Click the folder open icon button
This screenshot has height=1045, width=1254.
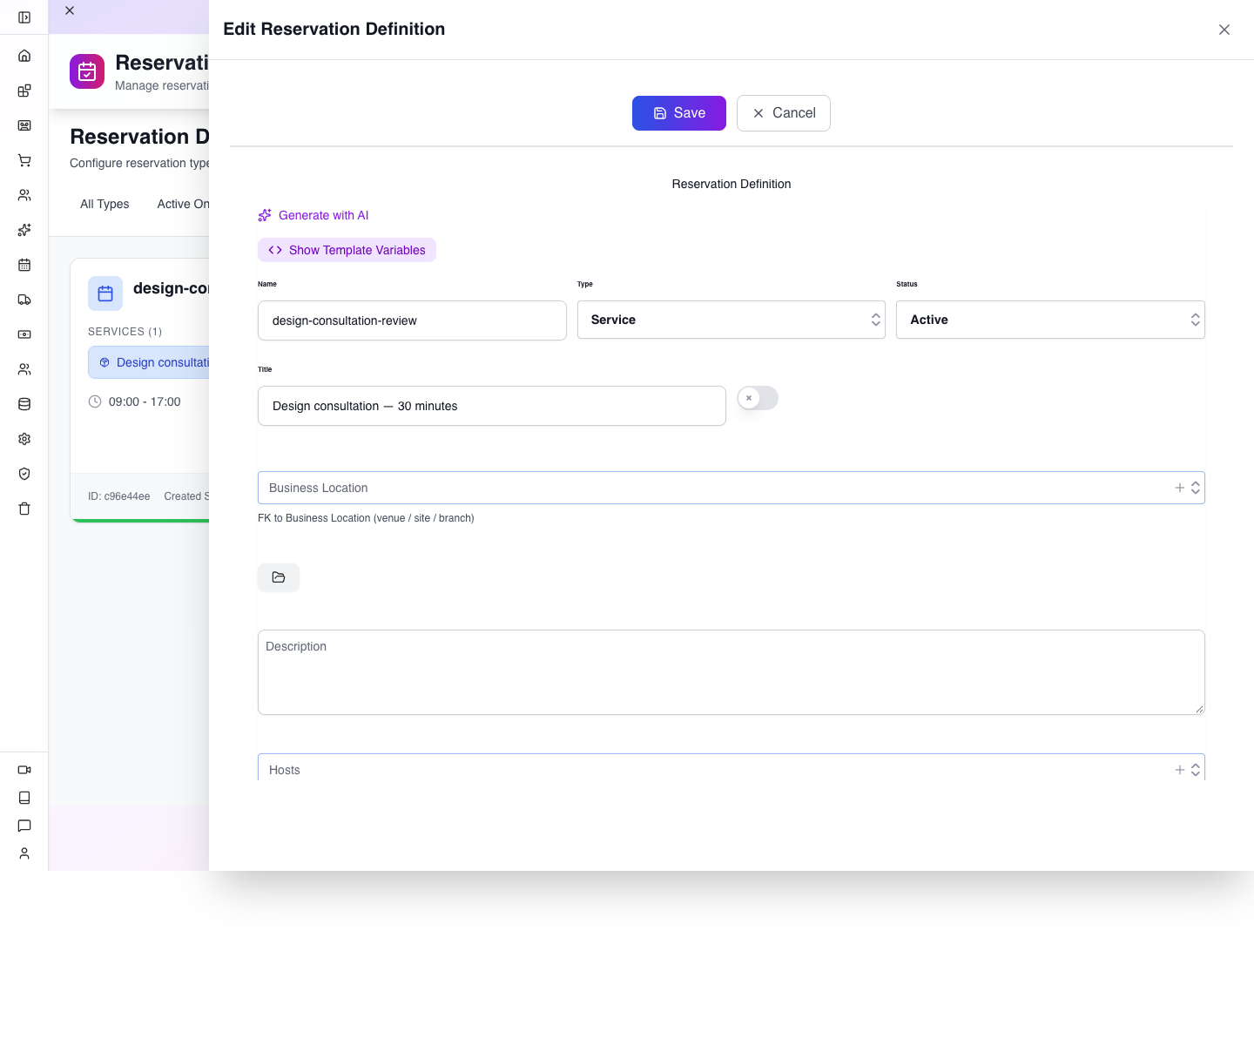(279, 577)
